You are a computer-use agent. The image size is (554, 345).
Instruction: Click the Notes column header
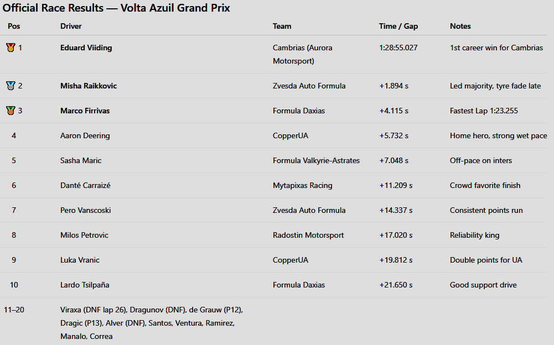460,26
